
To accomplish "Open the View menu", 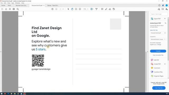I will [x=9, y=3].
